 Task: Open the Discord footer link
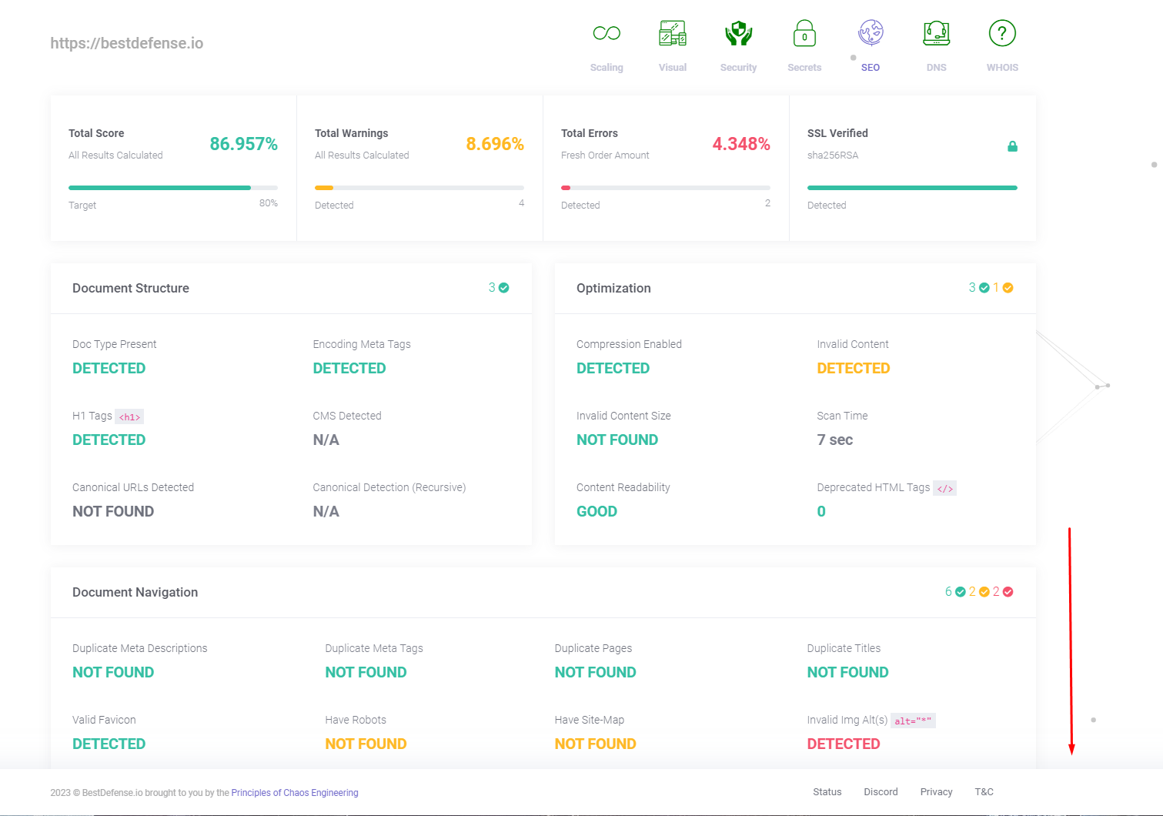tap(881, 792)
